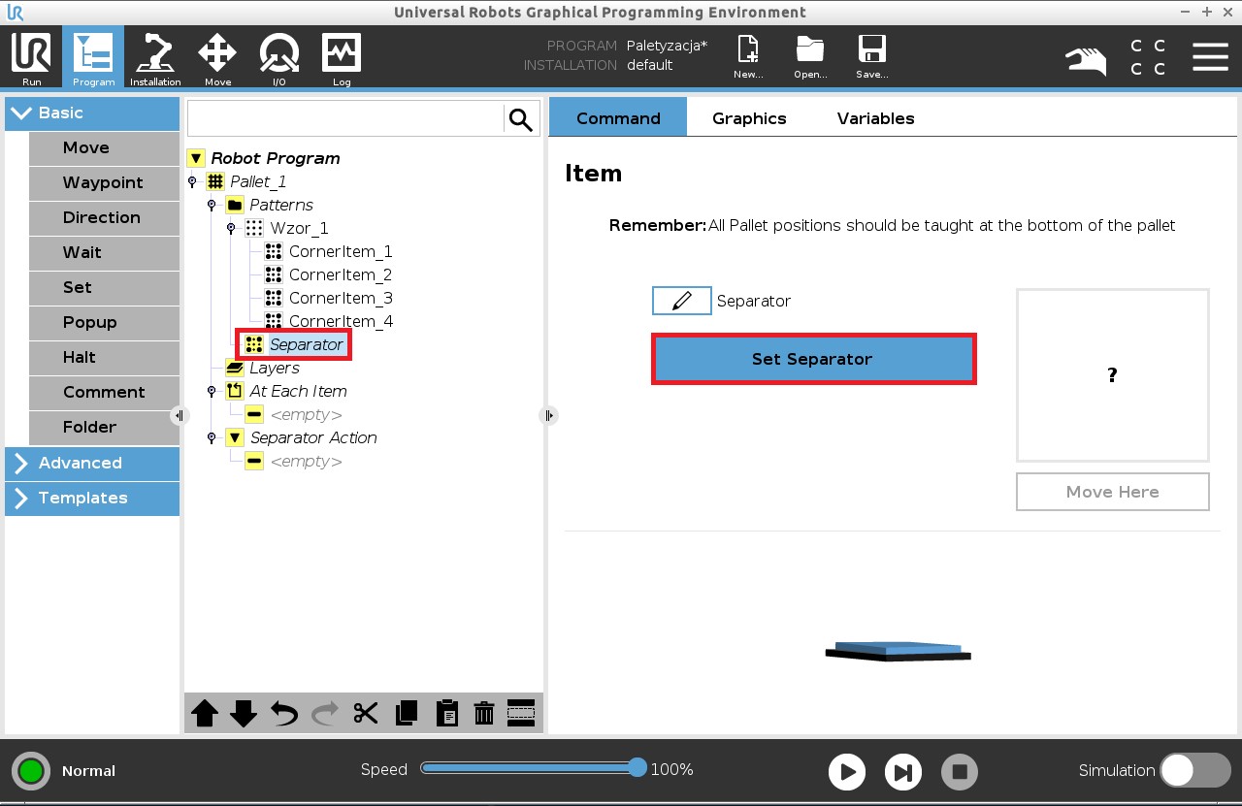Expand the Templates section
Screen dimensions: 1242x806
92,498
